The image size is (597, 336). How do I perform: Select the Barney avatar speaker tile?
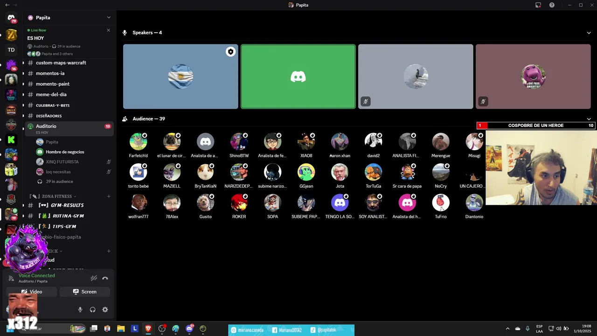[533, 77]
